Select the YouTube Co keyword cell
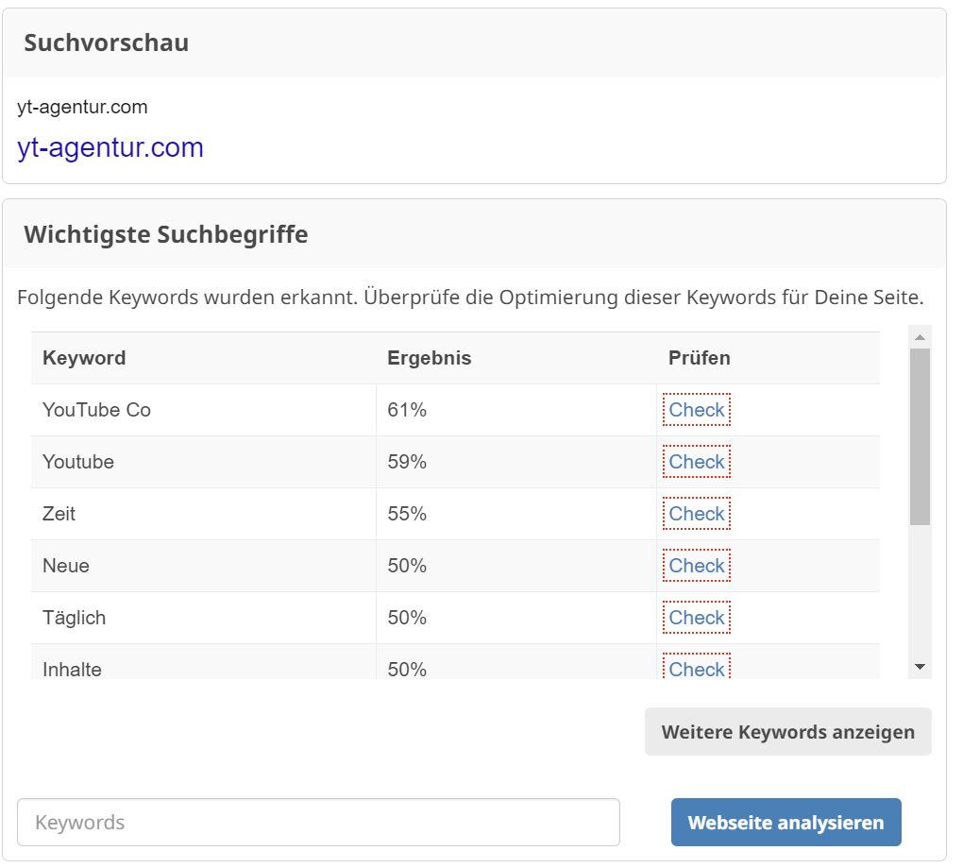The width and height of the screenshot is (963, 868). [x=203, y=410]
